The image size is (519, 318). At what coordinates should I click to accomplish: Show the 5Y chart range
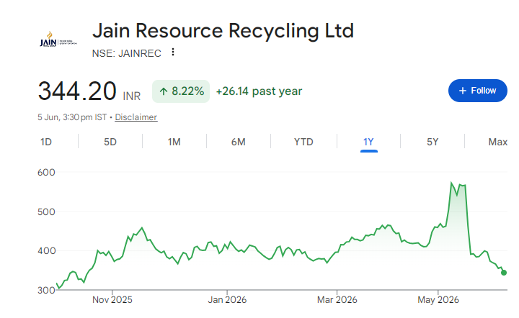click(432, 142)
